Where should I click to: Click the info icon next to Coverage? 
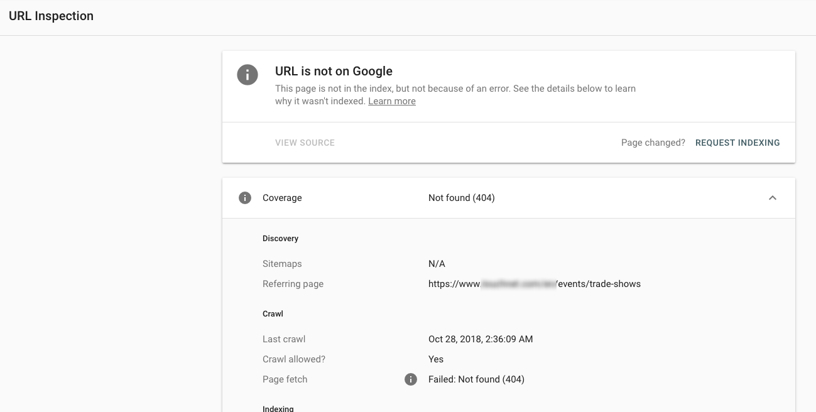(245, 198)
